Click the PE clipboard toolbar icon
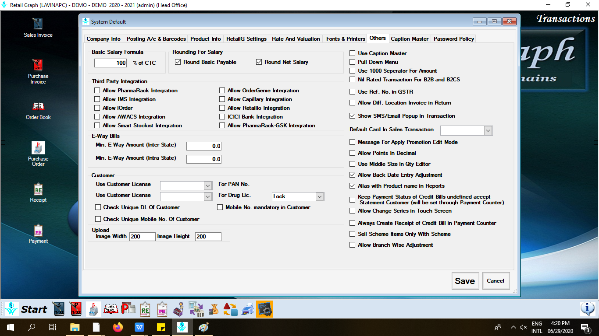599x336 pixels. (x=162, y=309)
